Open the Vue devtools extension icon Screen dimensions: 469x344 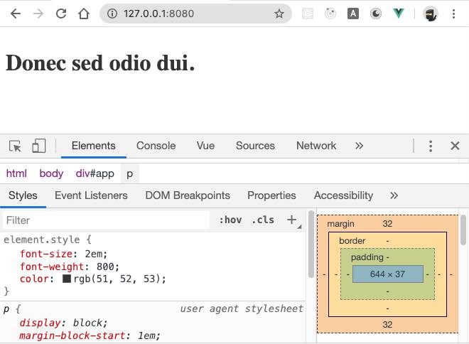coord(399,14)
